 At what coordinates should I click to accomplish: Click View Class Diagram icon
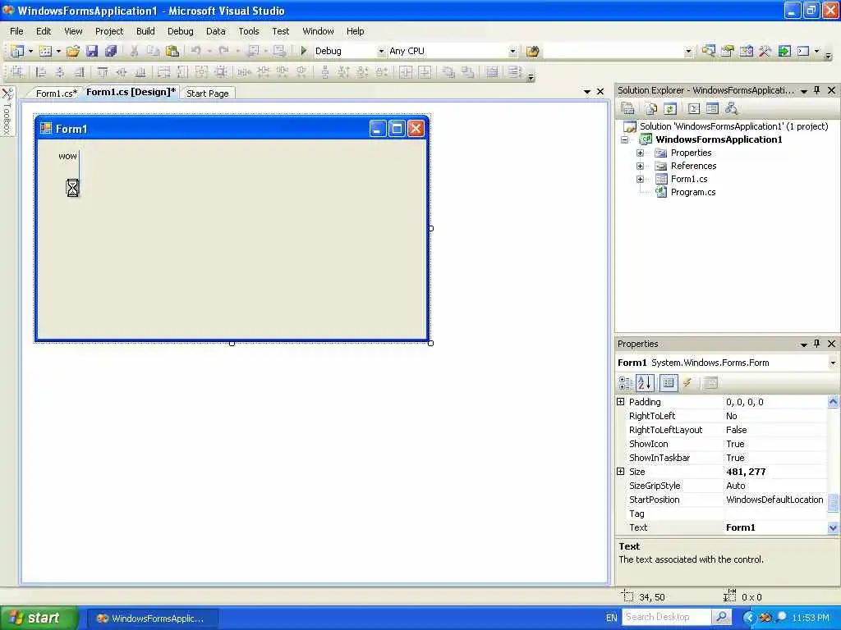(x=731, y=109)
